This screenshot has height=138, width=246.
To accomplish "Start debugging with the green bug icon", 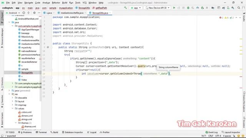I will [188, 8].
